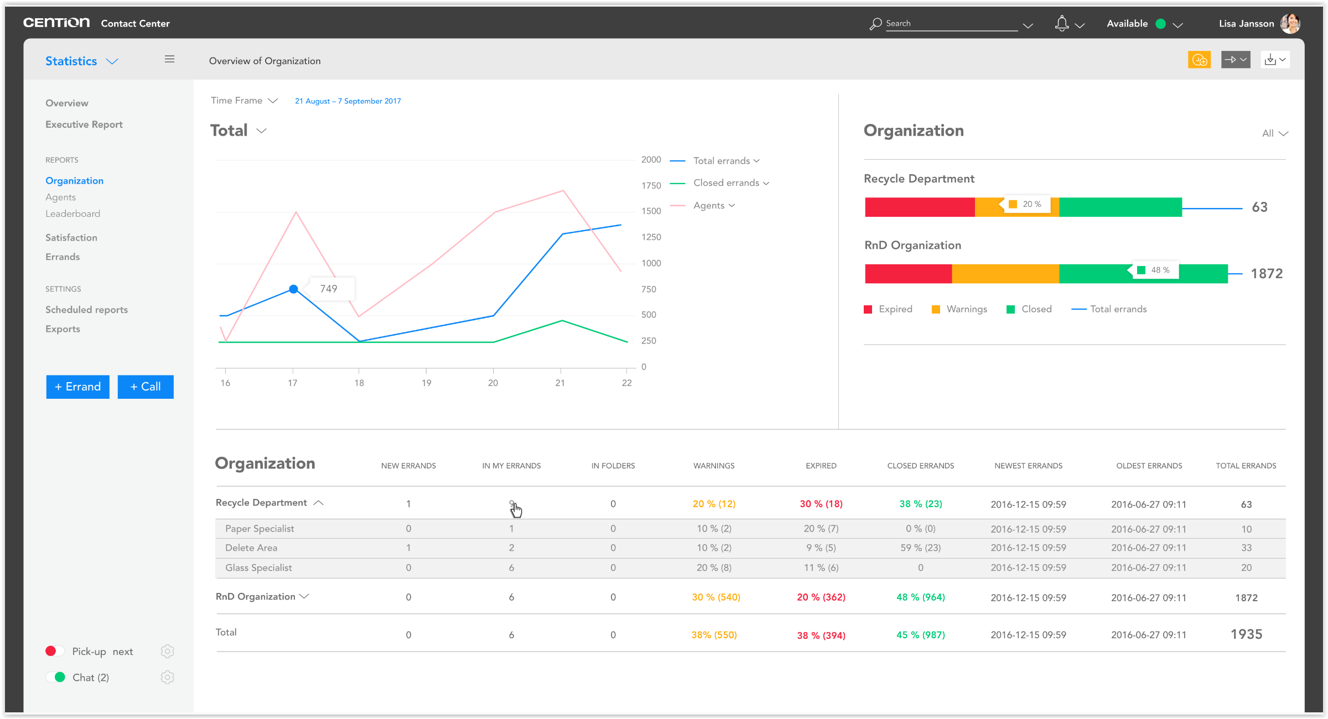1328x719 pixels.
Task: Click the search magnifier icon
Action: click(875, 24)
